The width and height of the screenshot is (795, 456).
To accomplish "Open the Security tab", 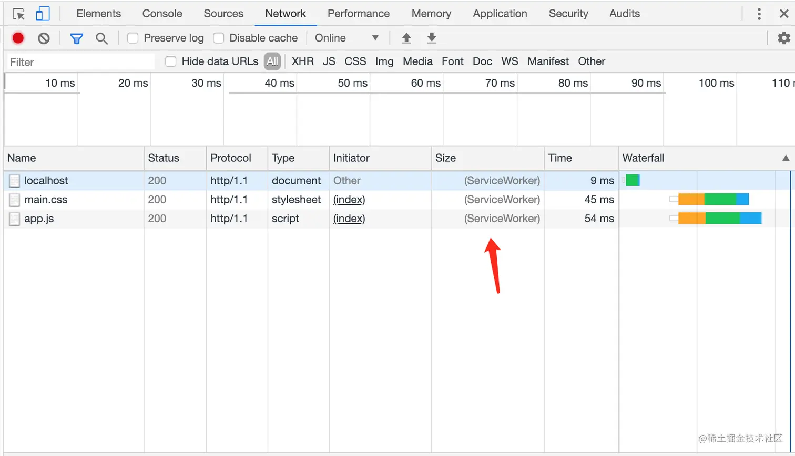I will click(568, 14).
